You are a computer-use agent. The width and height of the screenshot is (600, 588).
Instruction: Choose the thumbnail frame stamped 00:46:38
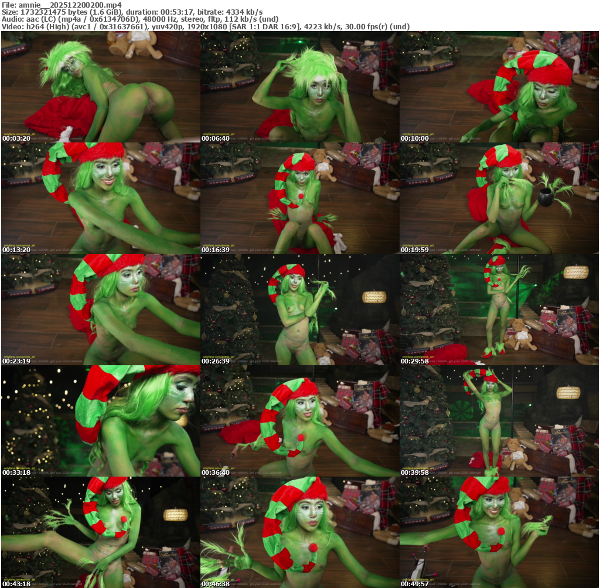pos(300,532)
